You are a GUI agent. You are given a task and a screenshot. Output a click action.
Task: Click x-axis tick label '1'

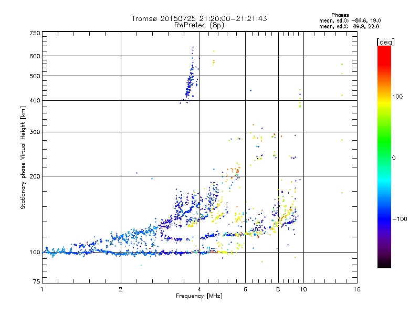click(x=42, y=289)
